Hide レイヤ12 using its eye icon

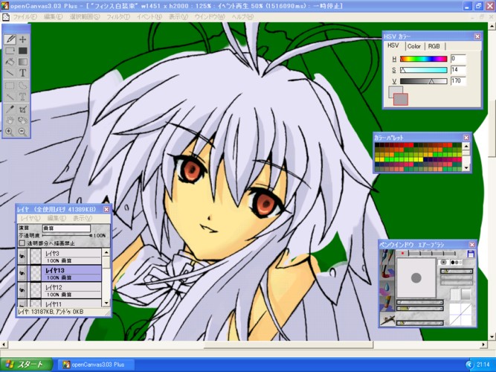pos(22,290)
